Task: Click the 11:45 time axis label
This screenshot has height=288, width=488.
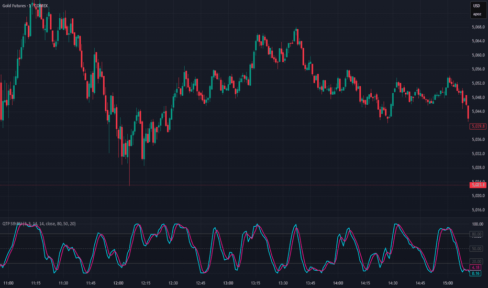Action: click(91, 283)
